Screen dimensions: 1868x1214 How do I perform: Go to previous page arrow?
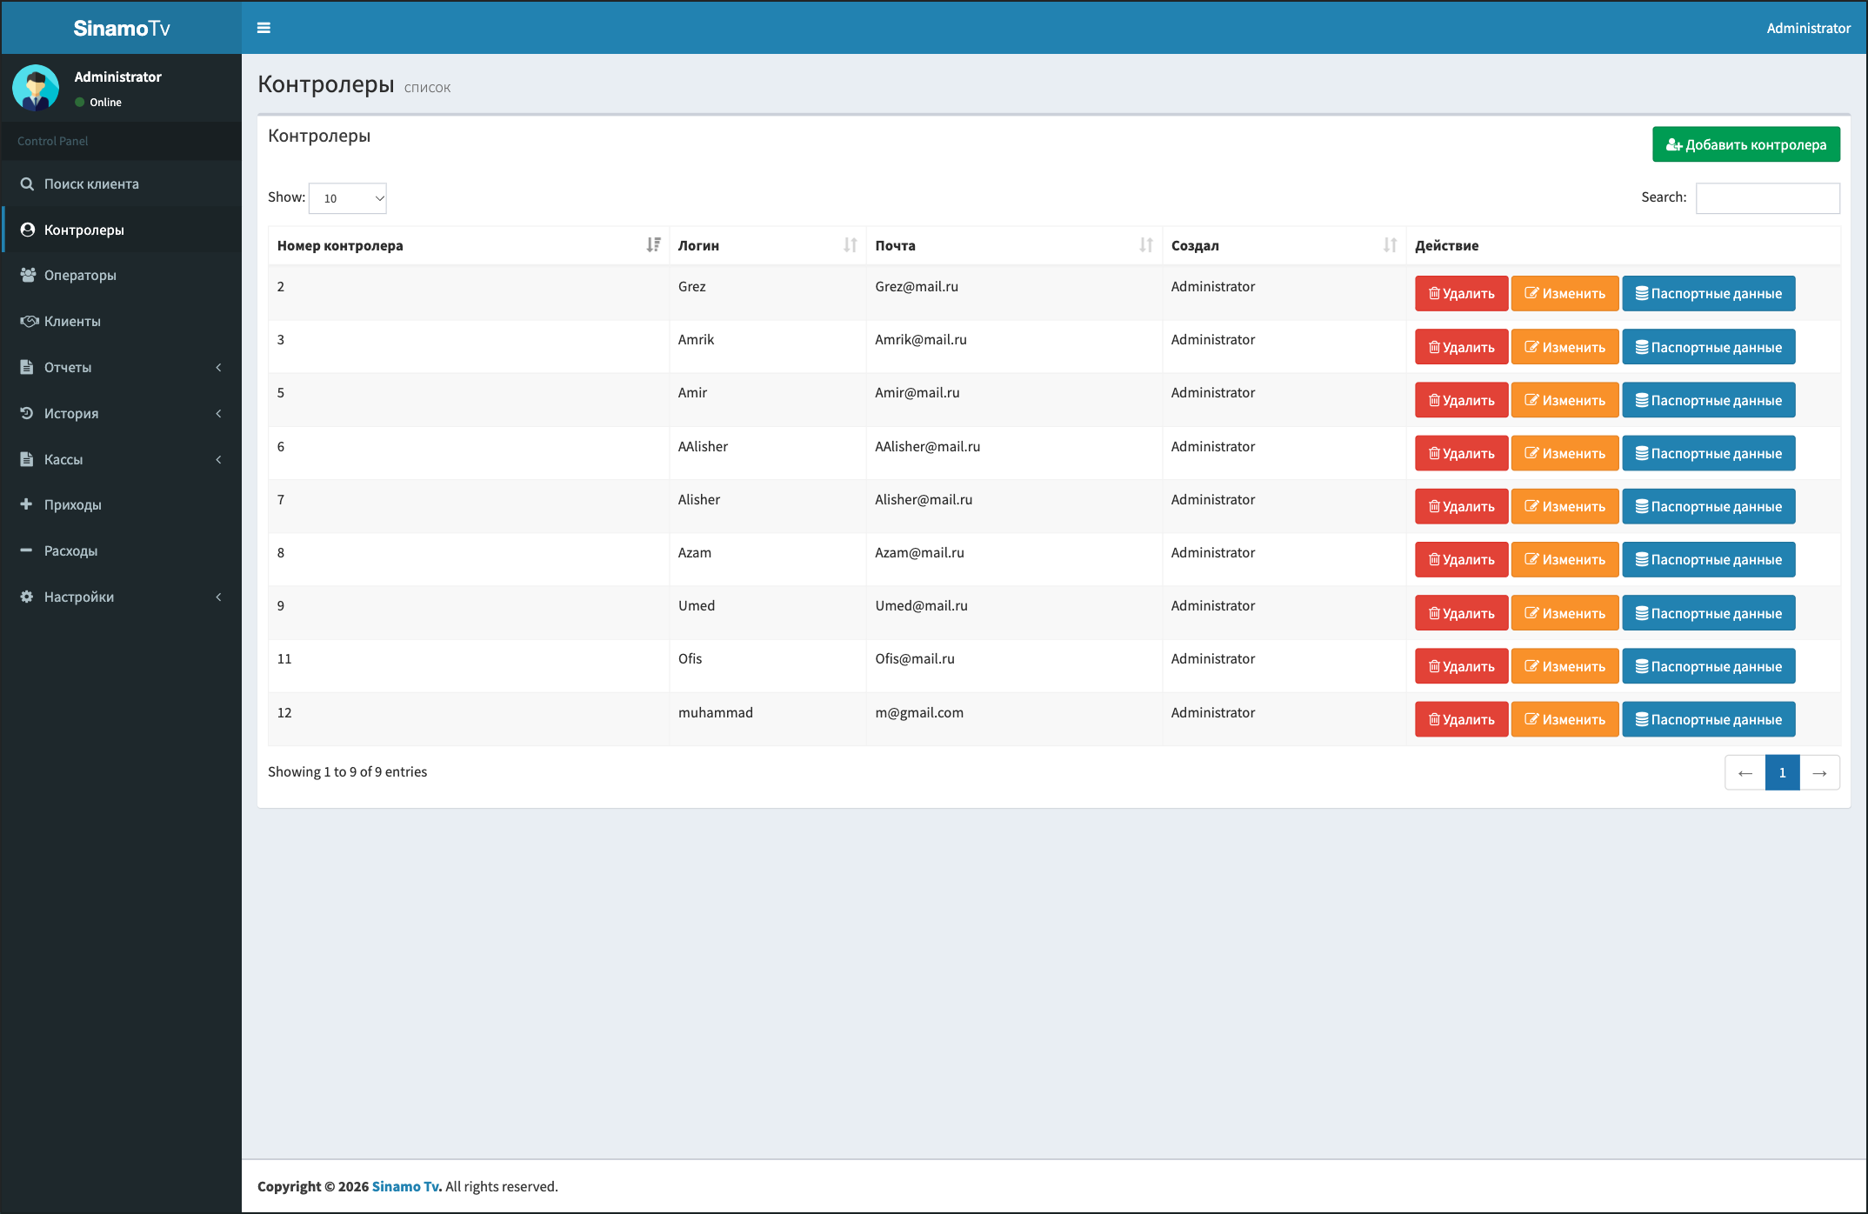click(1745, 772)
